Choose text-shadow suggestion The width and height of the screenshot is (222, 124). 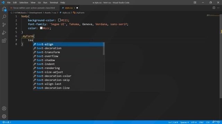(68, 60)
